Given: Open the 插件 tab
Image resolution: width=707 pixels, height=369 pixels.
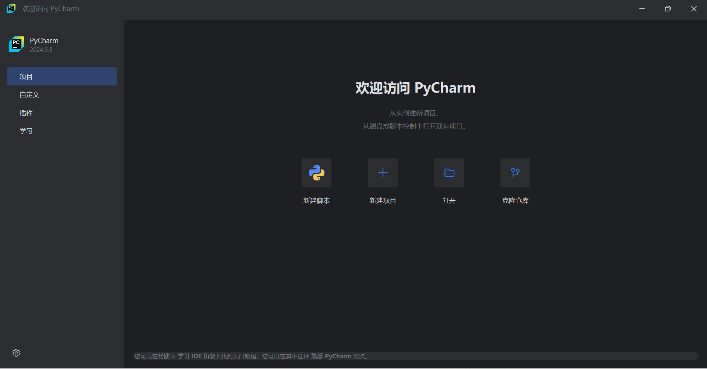Looking at the screenshot, I should coord(62,113).
